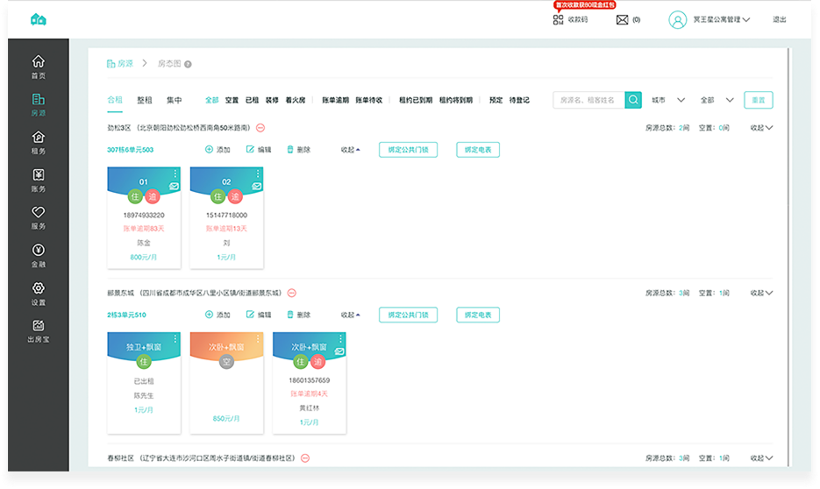
Task: Click 绑定公共门锁 for 307栋6单元503
Action: 408,149
